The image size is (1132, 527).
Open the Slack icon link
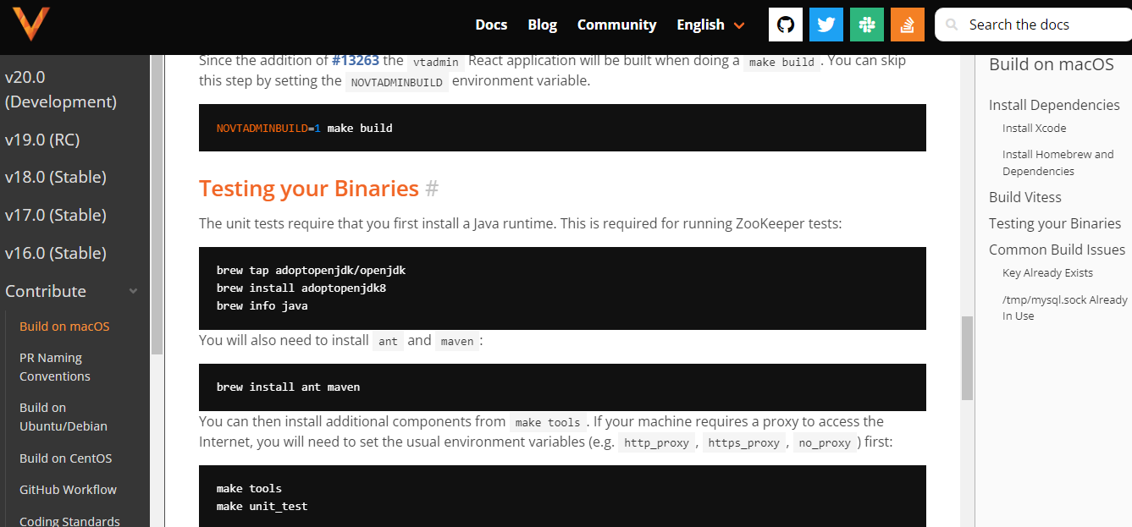point(866,25)
